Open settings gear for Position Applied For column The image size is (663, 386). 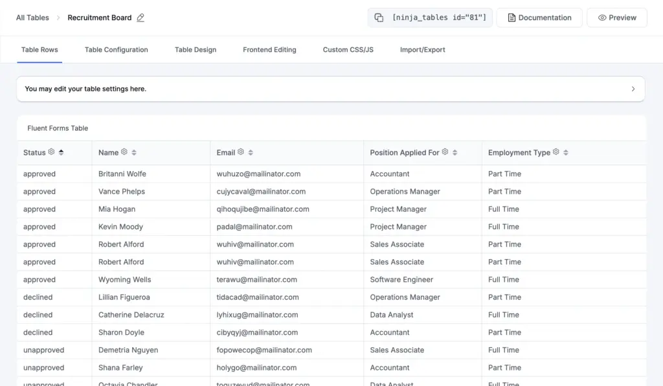[445, 152]
